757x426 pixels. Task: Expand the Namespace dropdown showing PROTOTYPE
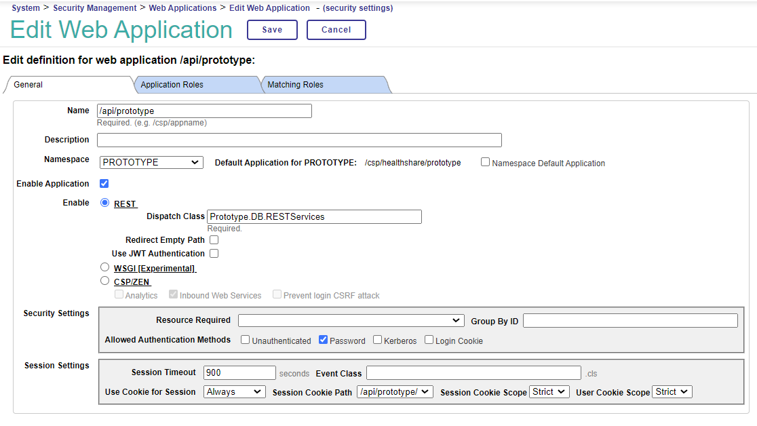click(x=151, y=163)
